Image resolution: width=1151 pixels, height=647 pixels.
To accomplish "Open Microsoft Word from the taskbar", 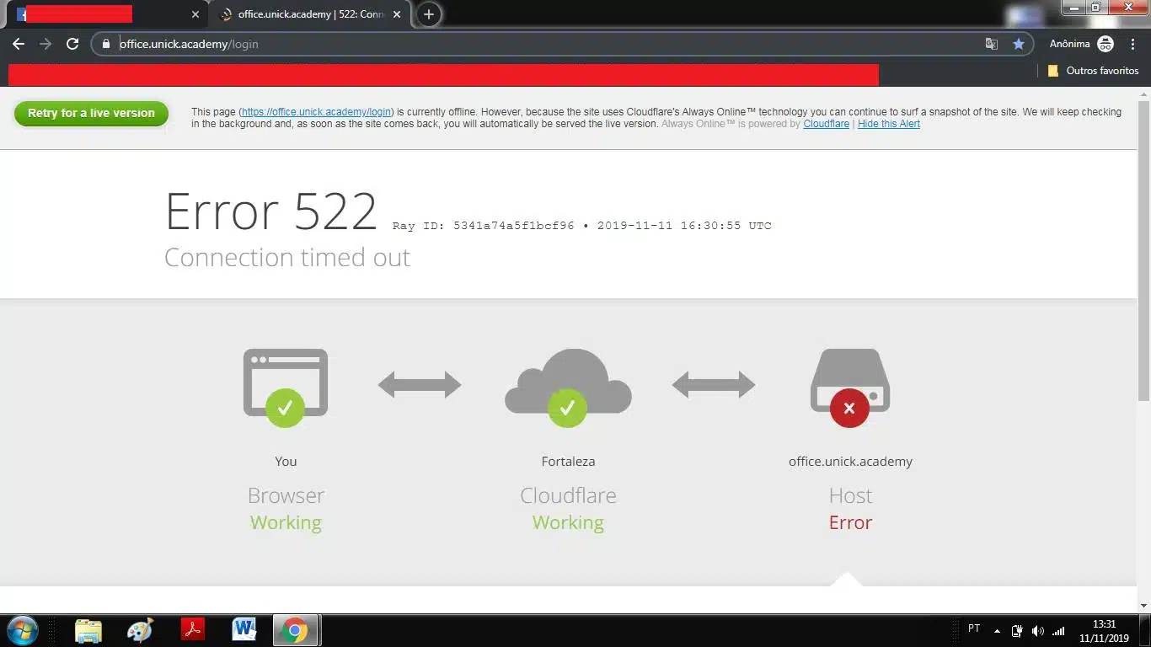I will click(x=244, y=630).
